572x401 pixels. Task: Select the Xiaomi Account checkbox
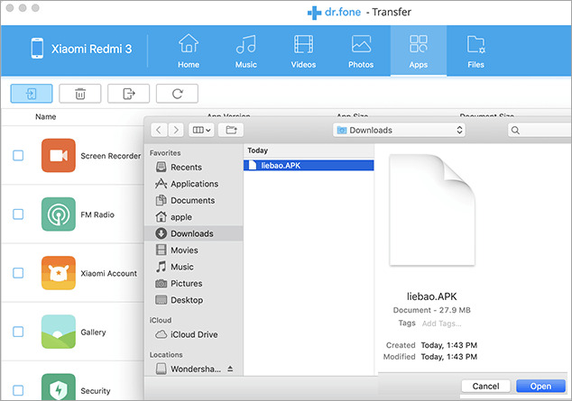(18, 273)
